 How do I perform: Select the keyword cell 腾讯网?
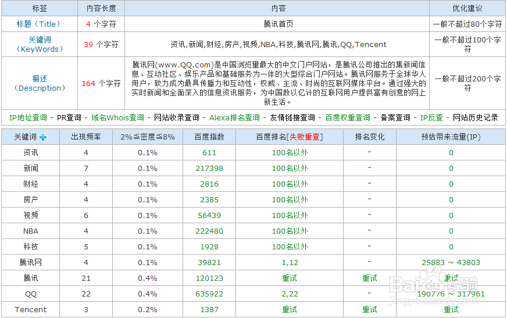click(30, 262)
